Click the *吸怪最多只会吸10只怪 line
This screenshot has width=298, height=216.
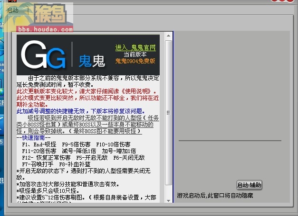(x=48, y=190)
